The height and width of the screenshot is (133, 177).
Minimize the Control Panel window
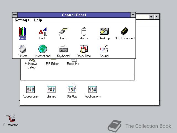133,15
